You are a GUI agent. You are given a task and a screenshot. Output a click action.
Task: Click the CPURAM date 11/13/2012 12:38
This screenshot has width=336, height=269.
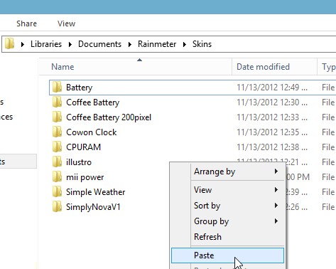click(x=272, y=147)
